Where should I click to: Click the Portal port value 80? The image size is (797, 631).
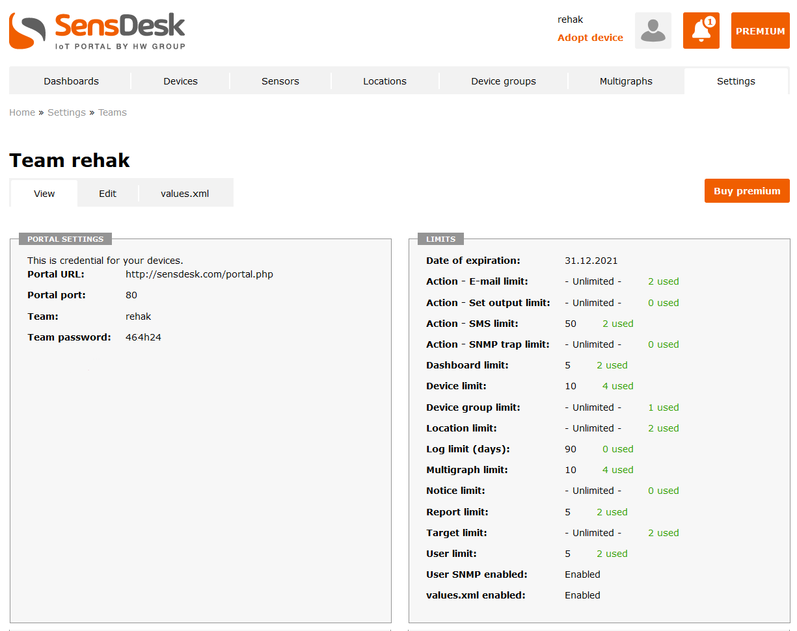pyautogui.click(x=131, y=295)
